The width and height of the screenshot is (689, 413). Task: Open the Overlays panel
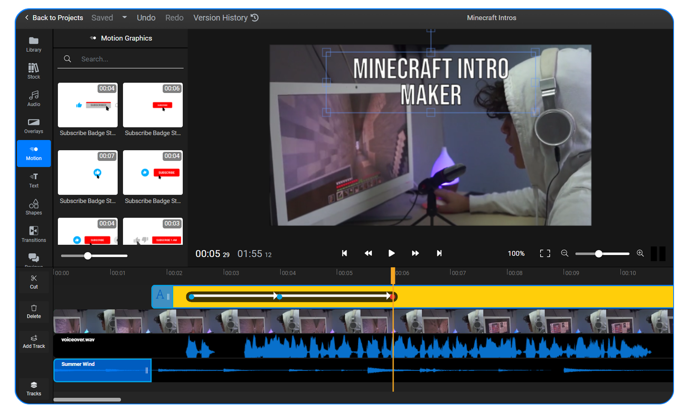pyautogui.click(x=33, y=125)
